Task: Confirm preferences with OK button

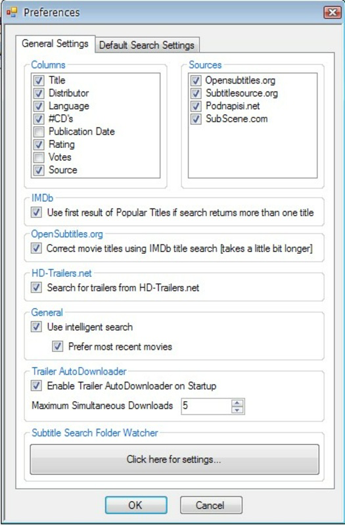Action: [x=136, y=505]
